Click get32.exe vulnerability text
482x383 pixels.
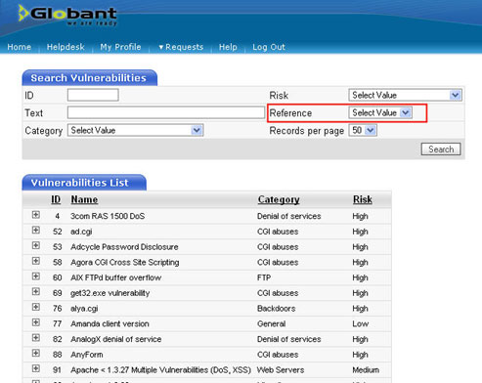pos(110,293)
